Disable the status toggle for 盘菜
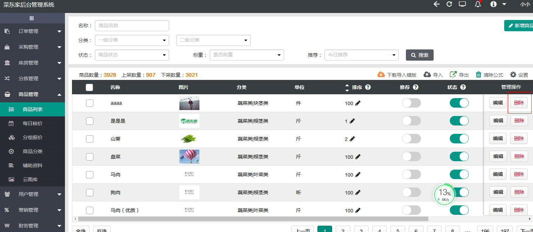Screen dimensions: 533x232 coord(459,156)
